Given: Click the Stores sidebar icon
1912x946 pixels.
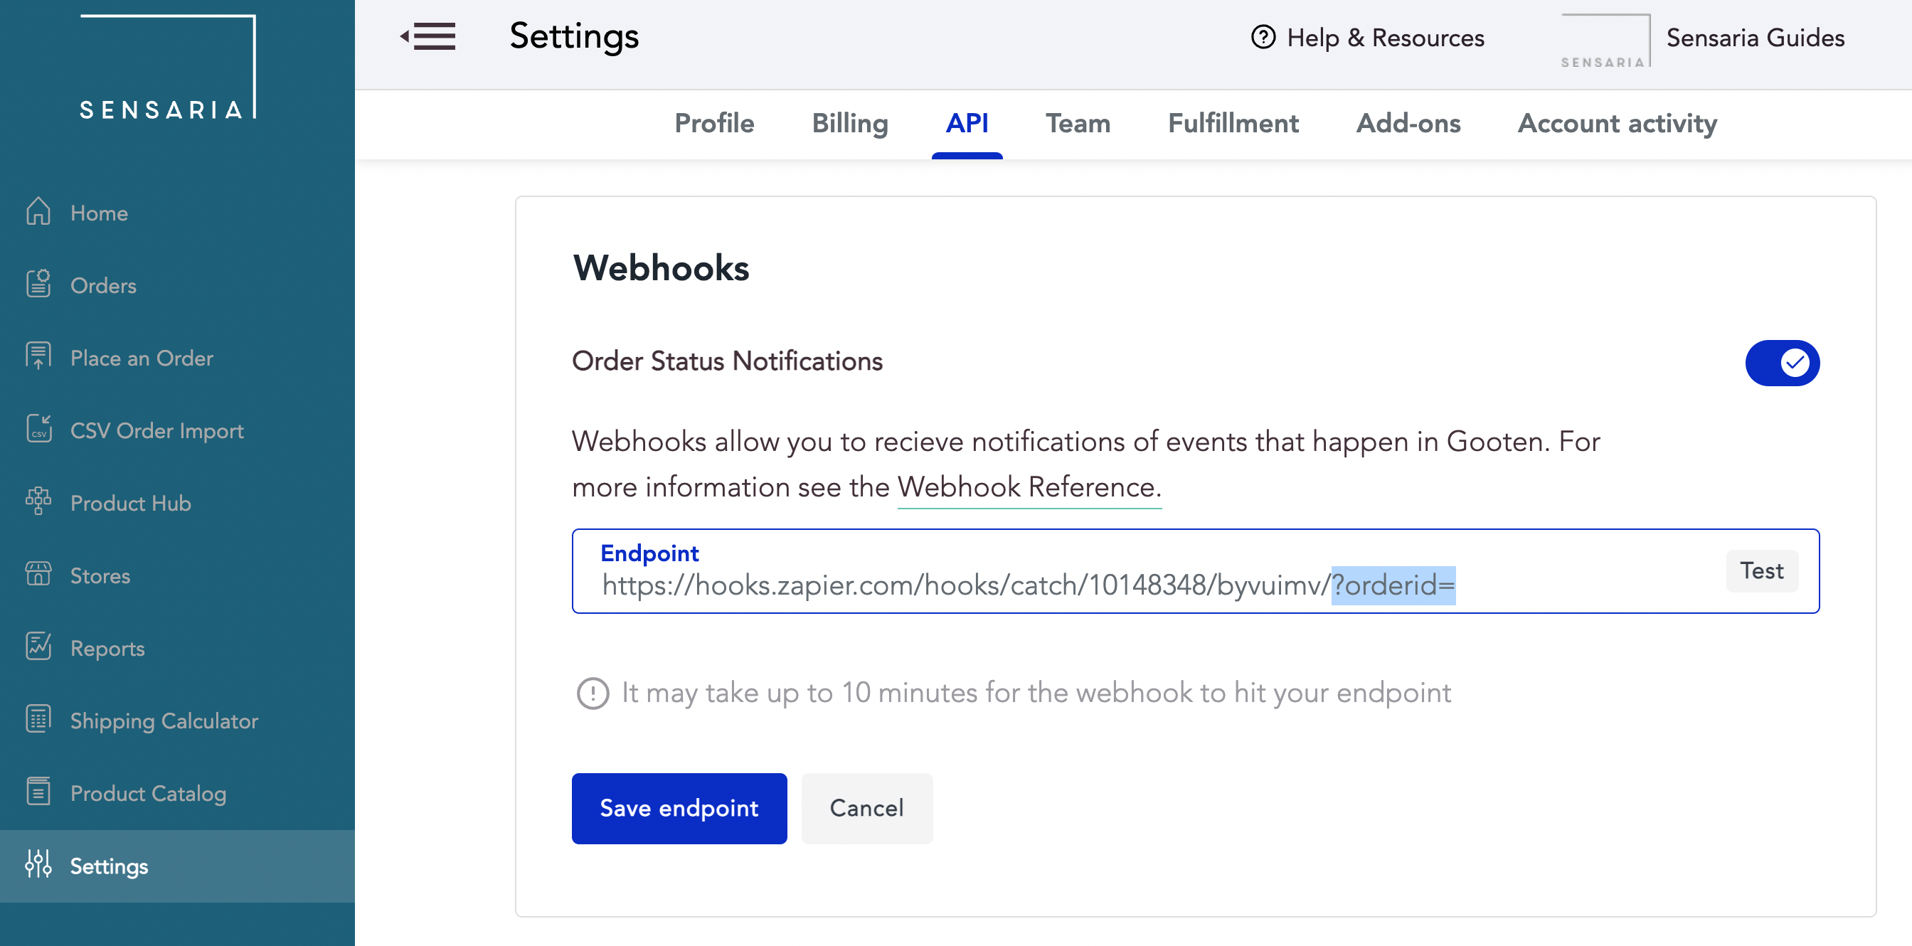Looking at the screenshot, I should coord(38,574).
